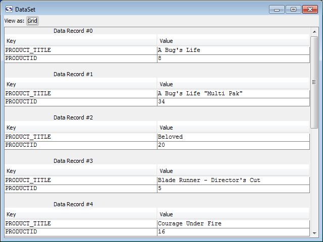Click PRODUCTID key in Data Record #4
The height and width of the screenshot is (242, 323).
[81, 232]
